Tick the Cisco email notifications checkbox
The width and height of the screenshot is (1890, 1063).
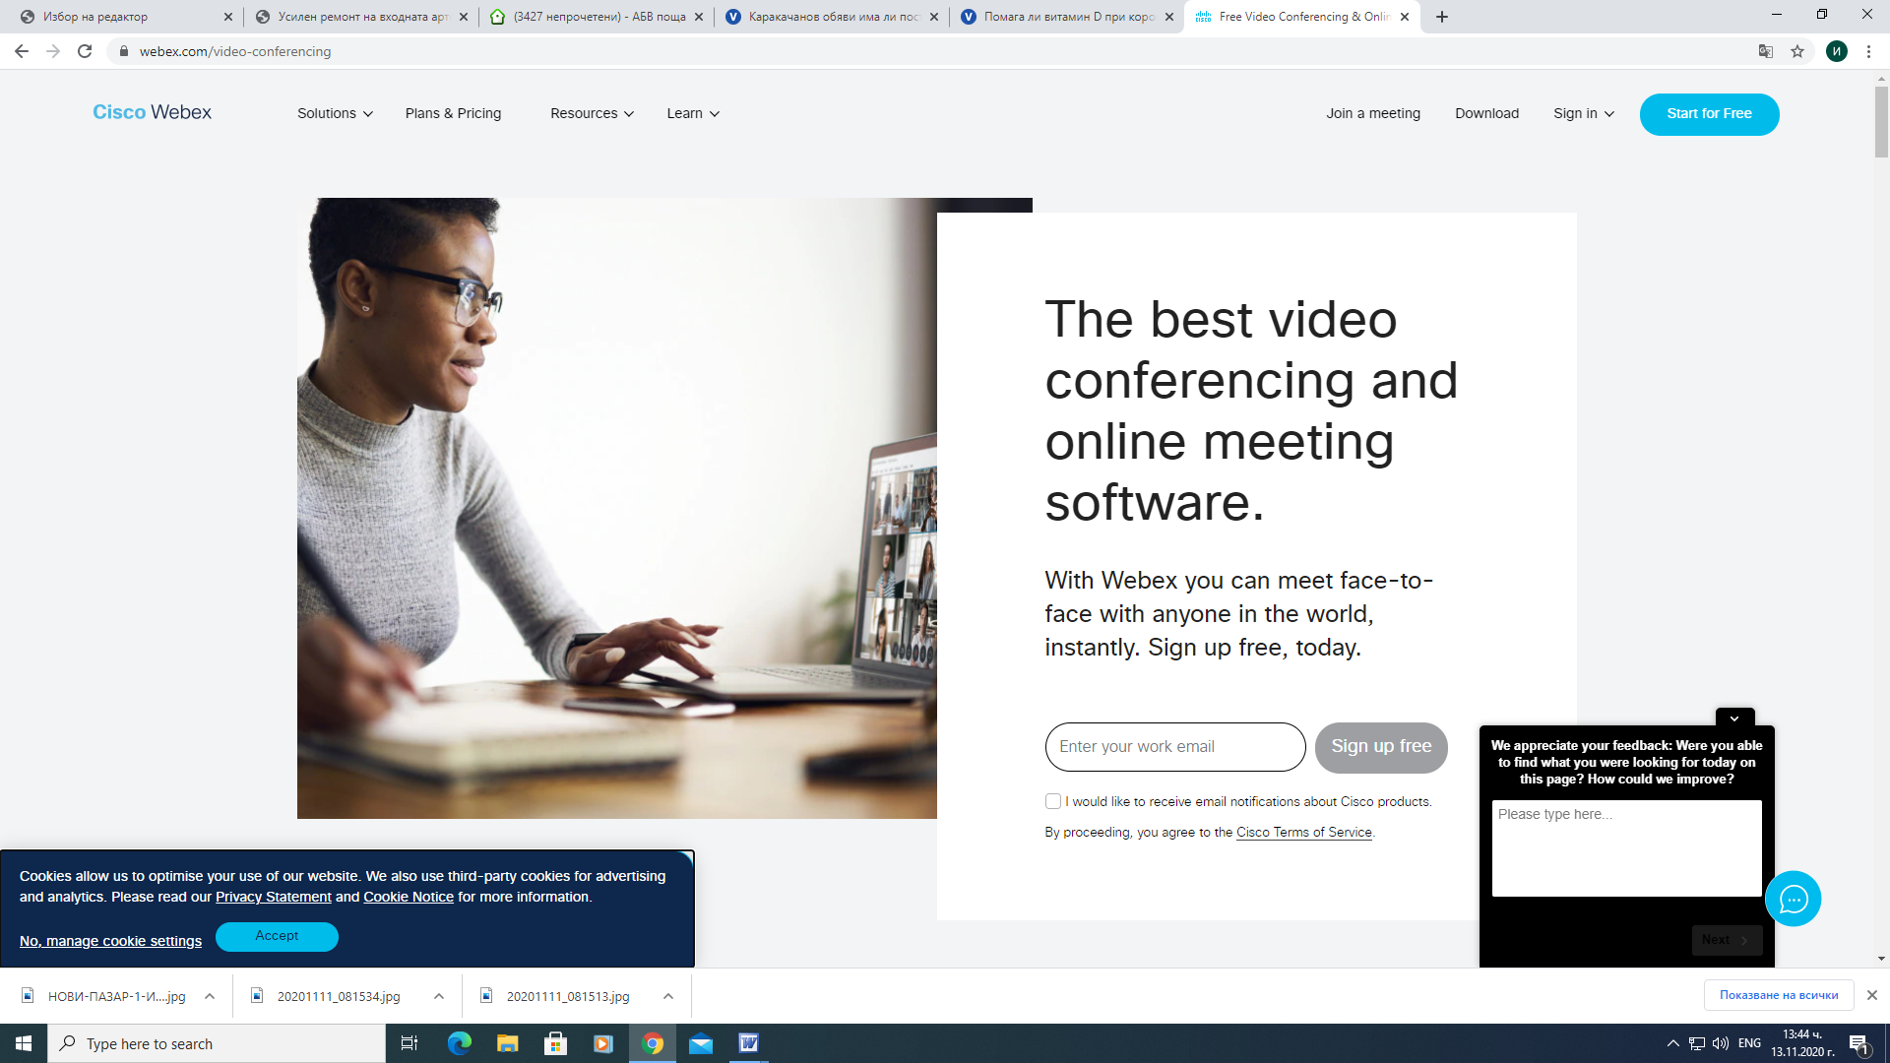point(1053,801)
